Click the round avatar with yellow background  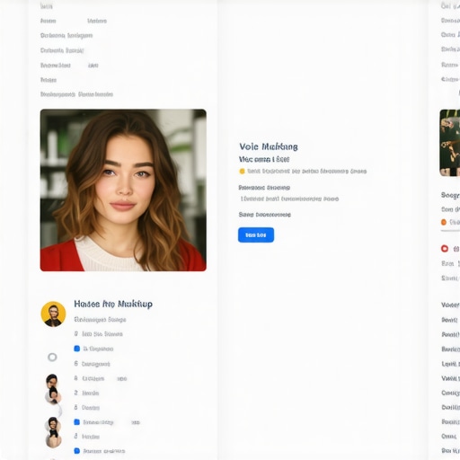pos(53,314)
